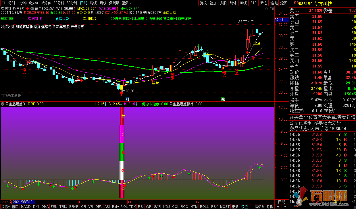Click the 卖一 price 31.62

[317, 38]
